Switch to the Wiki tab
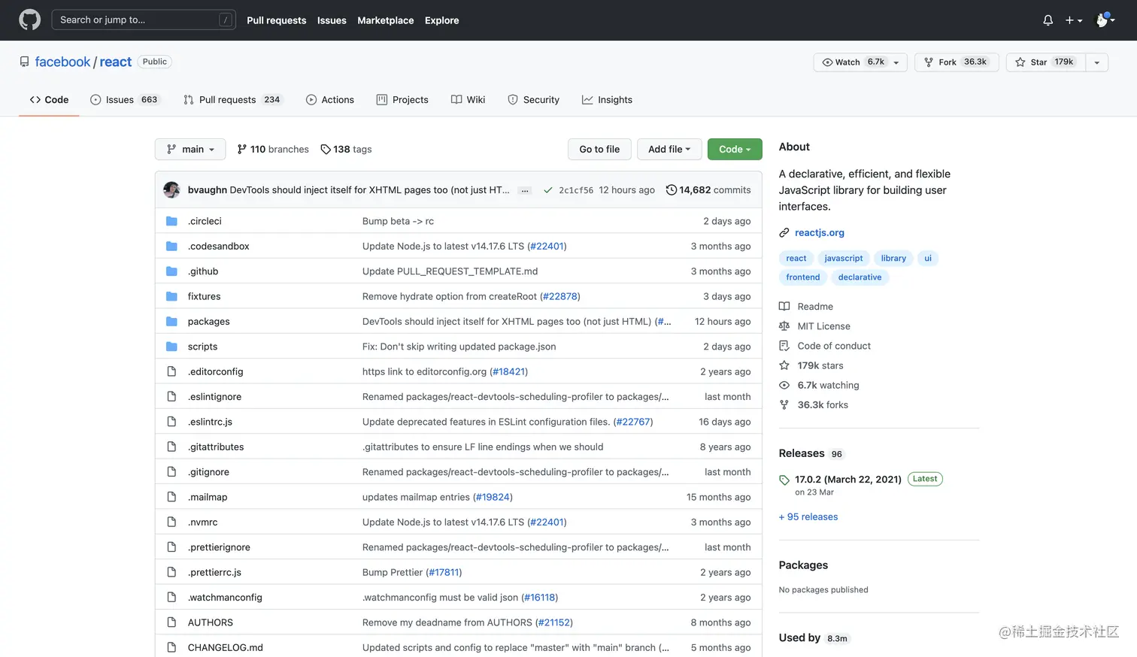 tap(468, 99)
